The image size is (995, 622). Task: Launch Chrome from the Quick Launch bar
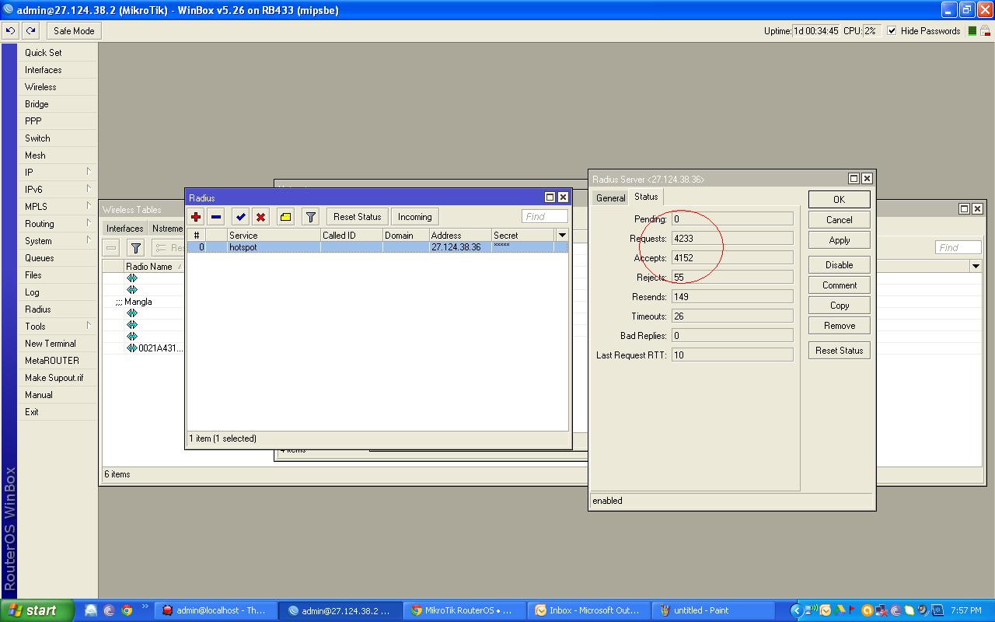click(127, 611)
